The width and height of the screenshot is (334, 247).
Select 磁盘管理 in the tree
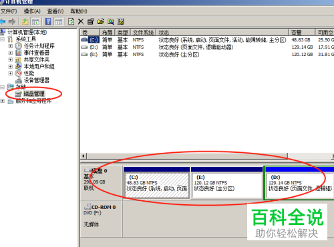(34, 94)
